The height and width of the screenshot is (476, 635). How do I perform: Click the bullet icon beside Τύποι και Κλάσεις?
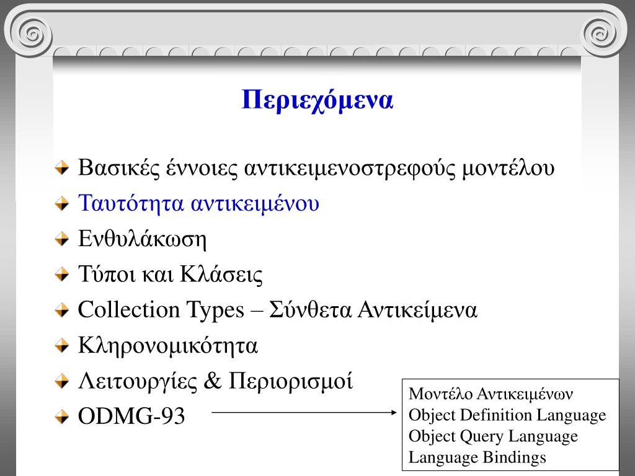point(62,275)
